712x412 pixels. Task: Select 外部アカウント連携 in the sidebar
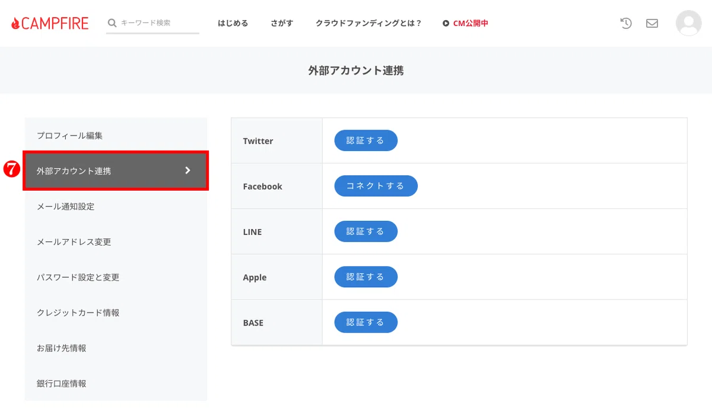tap(116, 171)
